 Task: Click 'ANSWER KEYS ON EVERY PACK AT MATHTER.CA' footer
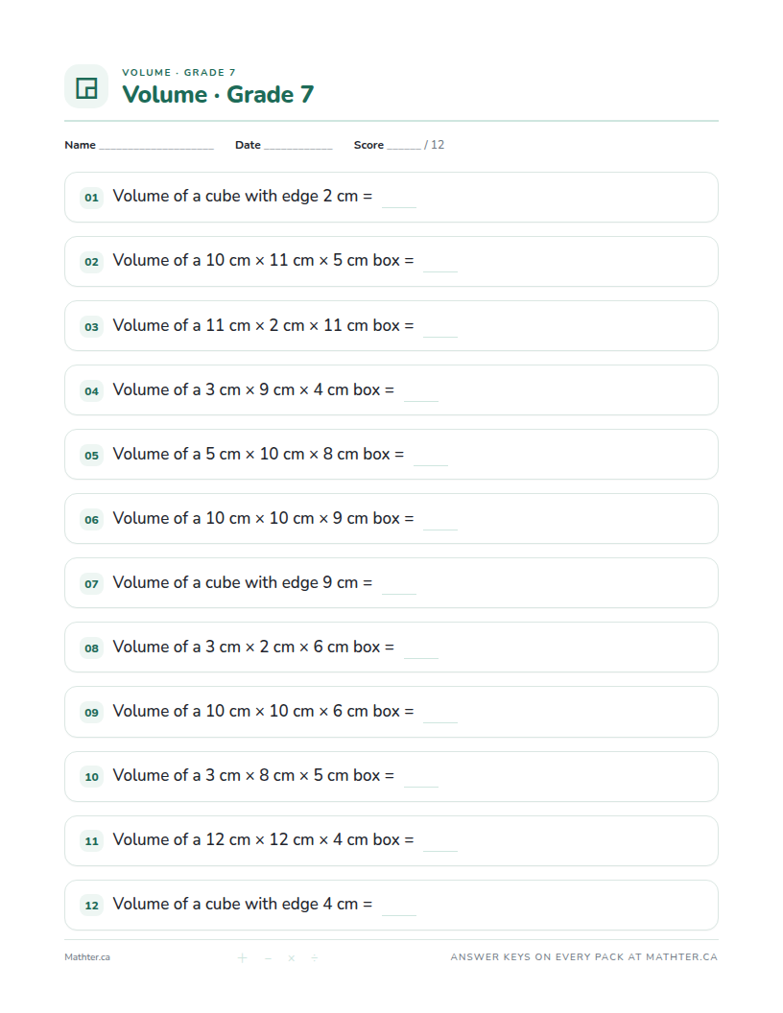[x=584, y=956]
